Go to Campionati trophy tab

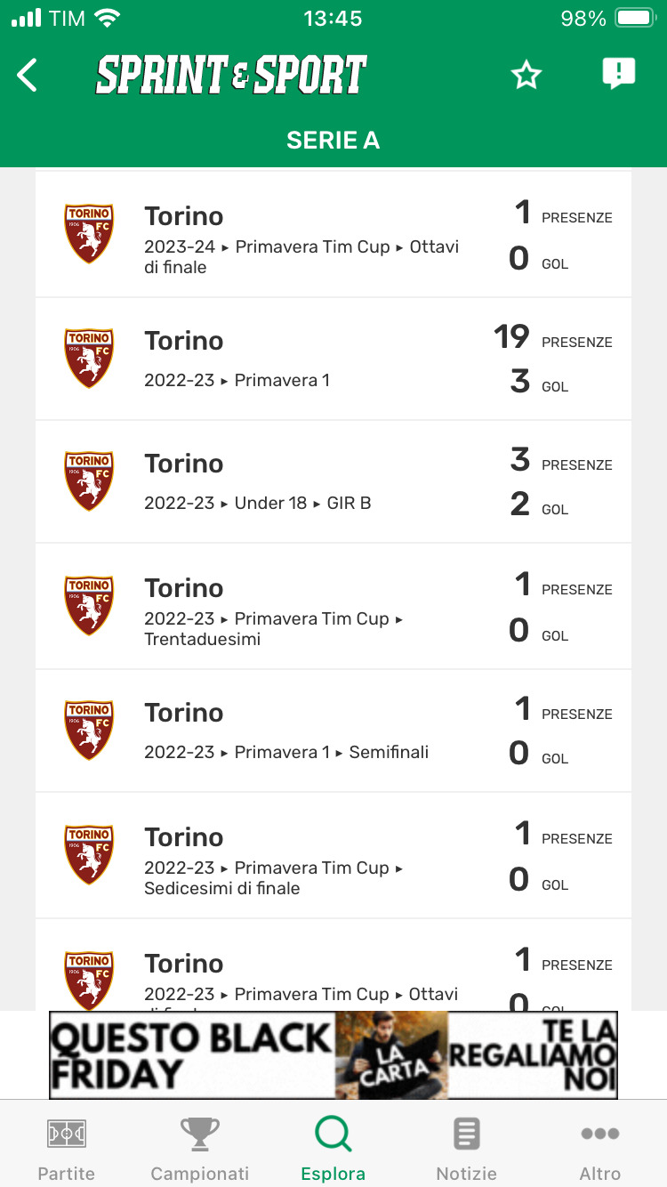click(x=200, y=1148)
